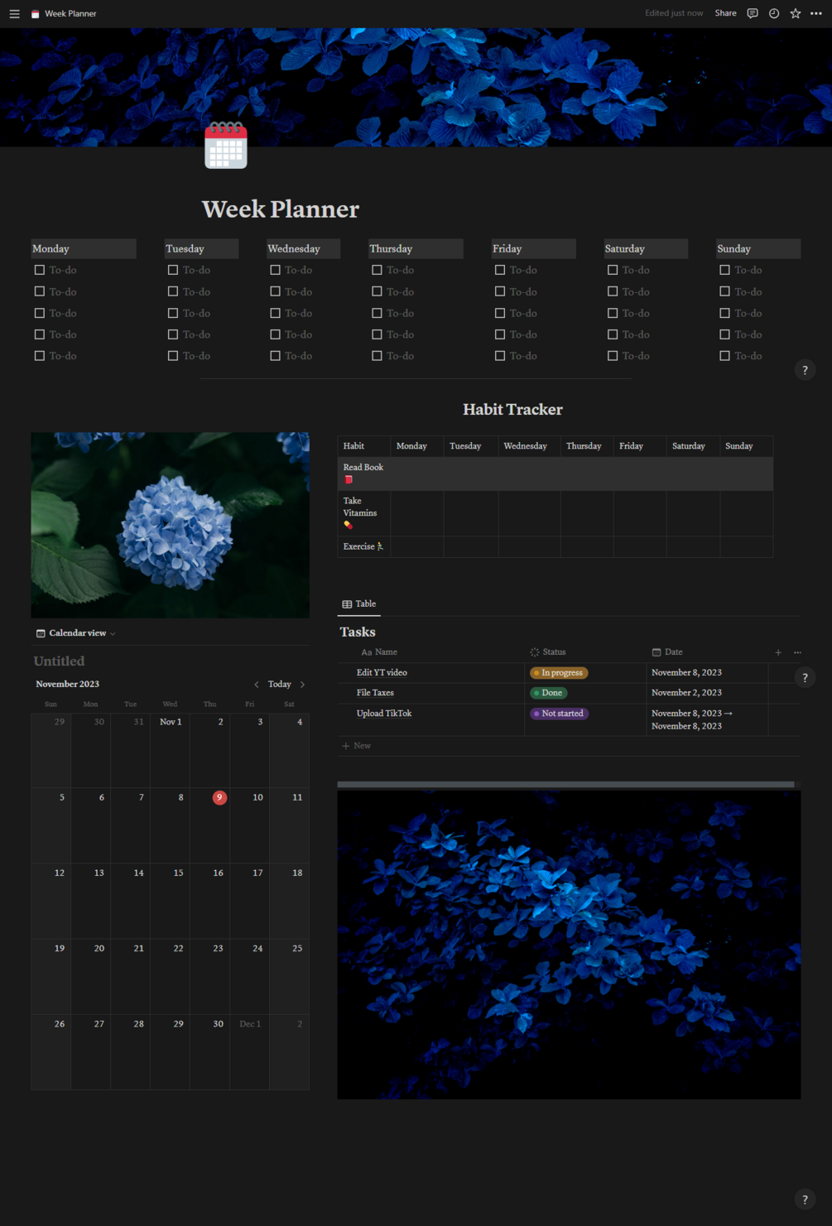Viewport: 832px width, 1226px height.
Task: Check the first Thursday To-do box
Action: [377, 270]
